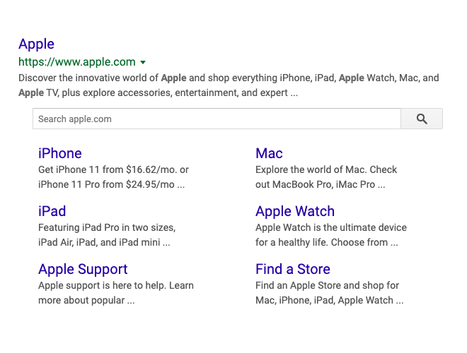The height and width of the screenshot is (353, 467).
Task: Visit the Apple Watch sitelink
Action: tap(295, 211)
